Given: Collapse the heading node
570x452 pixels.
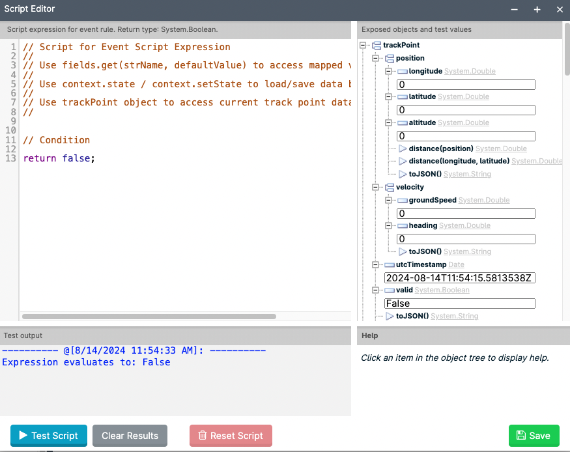Looking at the screenshot, I should [x=388, y=226].
